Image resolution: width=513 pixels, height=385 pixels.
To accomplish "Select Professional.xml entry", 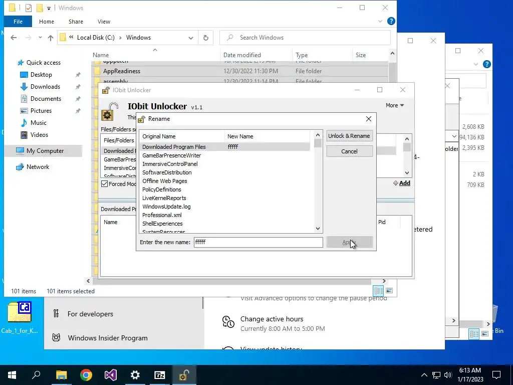I will [162, 215].
